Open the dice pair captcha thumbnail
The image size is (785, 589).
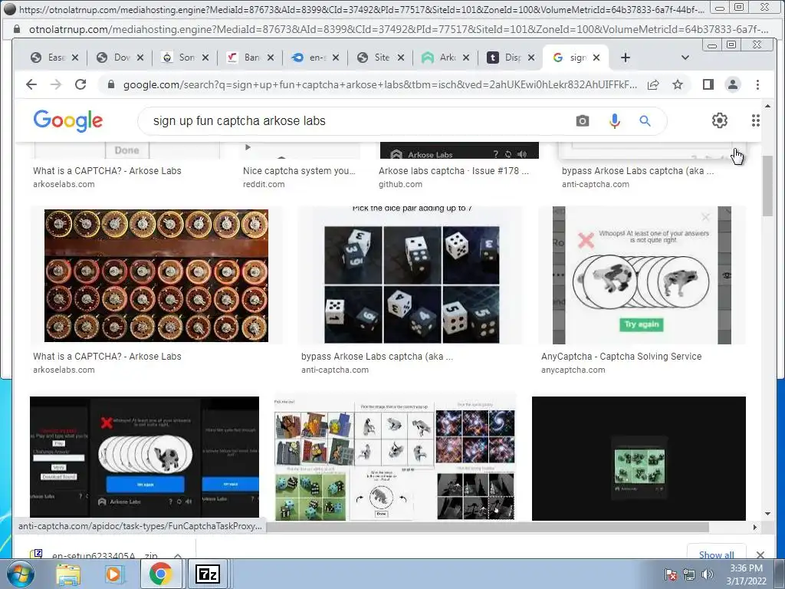click(412, 275)
